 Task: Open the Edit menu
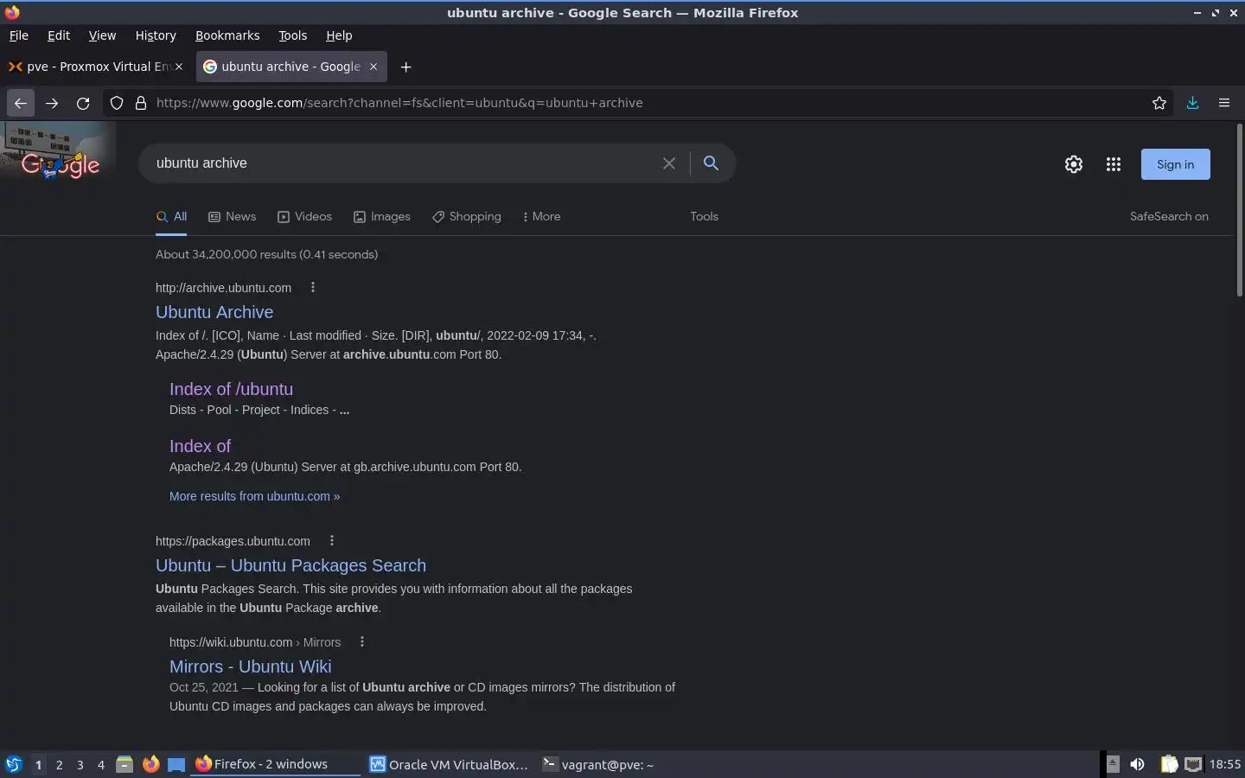pyautogui.click(x=59, y=35)
